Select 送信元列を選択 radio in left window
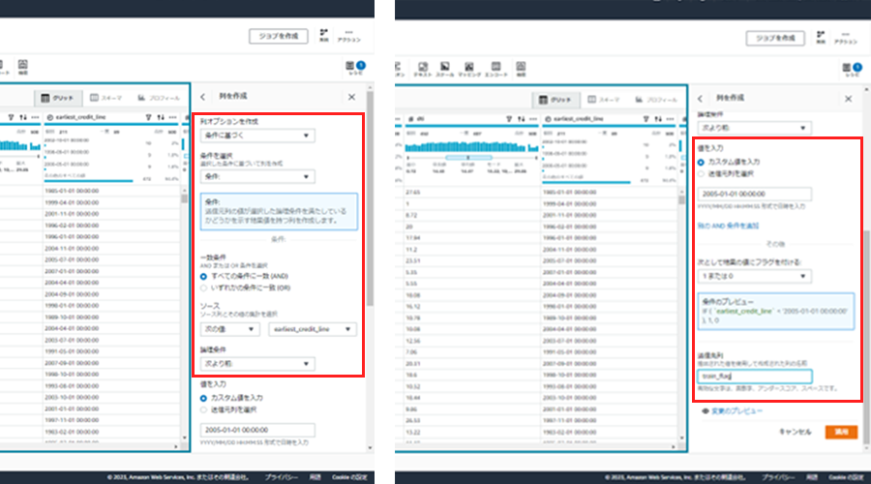871x484 pixels. [203, 409]
